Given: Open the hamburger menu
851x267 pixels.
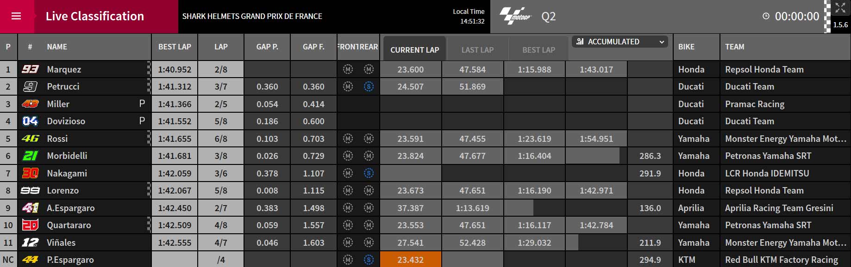Looking at the screenshot, I should pos(16,16).
